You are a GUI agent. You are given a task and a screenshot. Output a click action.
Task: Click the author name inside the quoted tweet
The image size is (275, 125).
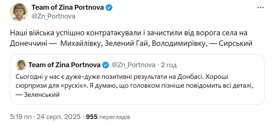pos(64,65)
